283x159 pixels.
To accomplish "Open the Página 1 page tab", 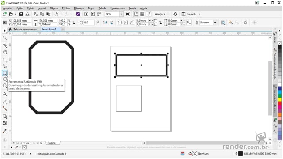I will (x=52, y=143).
